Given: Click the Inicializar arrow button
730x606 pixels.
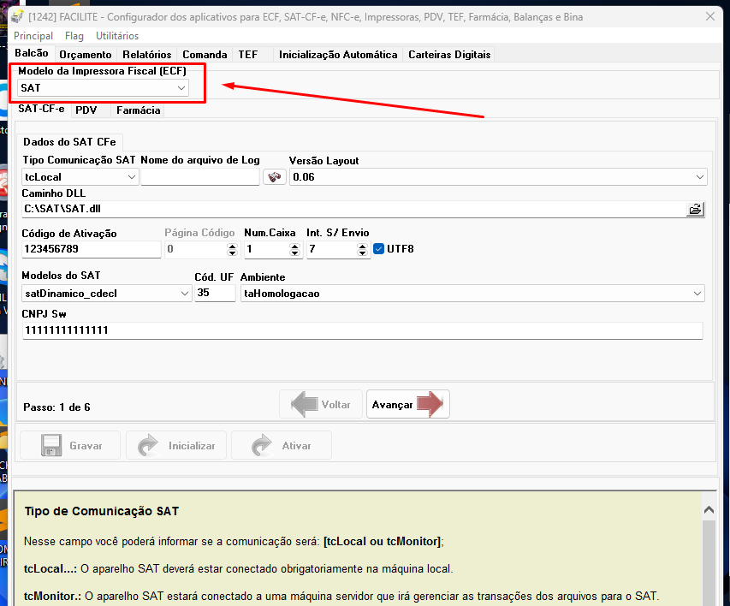Looking at the screenshot, I should (x=175, y=446).
